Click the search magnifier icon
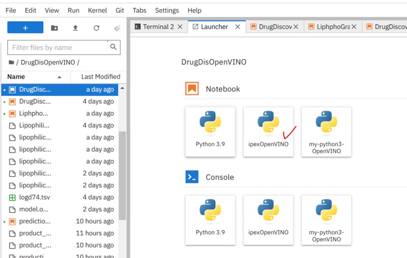The width and height of the screenshot is (407, 258). click(x=114, y=47)
